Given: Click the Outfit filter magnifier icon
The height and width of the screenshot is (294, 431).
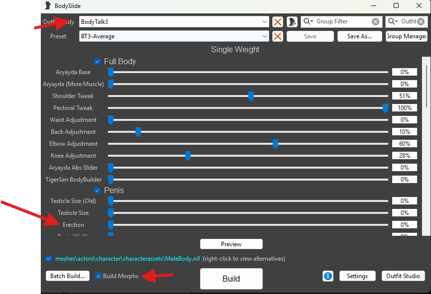Looking at the screenshot, I should click(393, 21).
